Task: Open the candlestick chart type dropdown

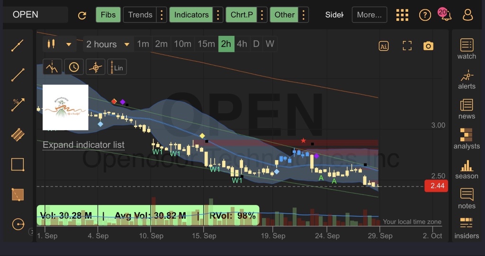Action: coord(60,44)
